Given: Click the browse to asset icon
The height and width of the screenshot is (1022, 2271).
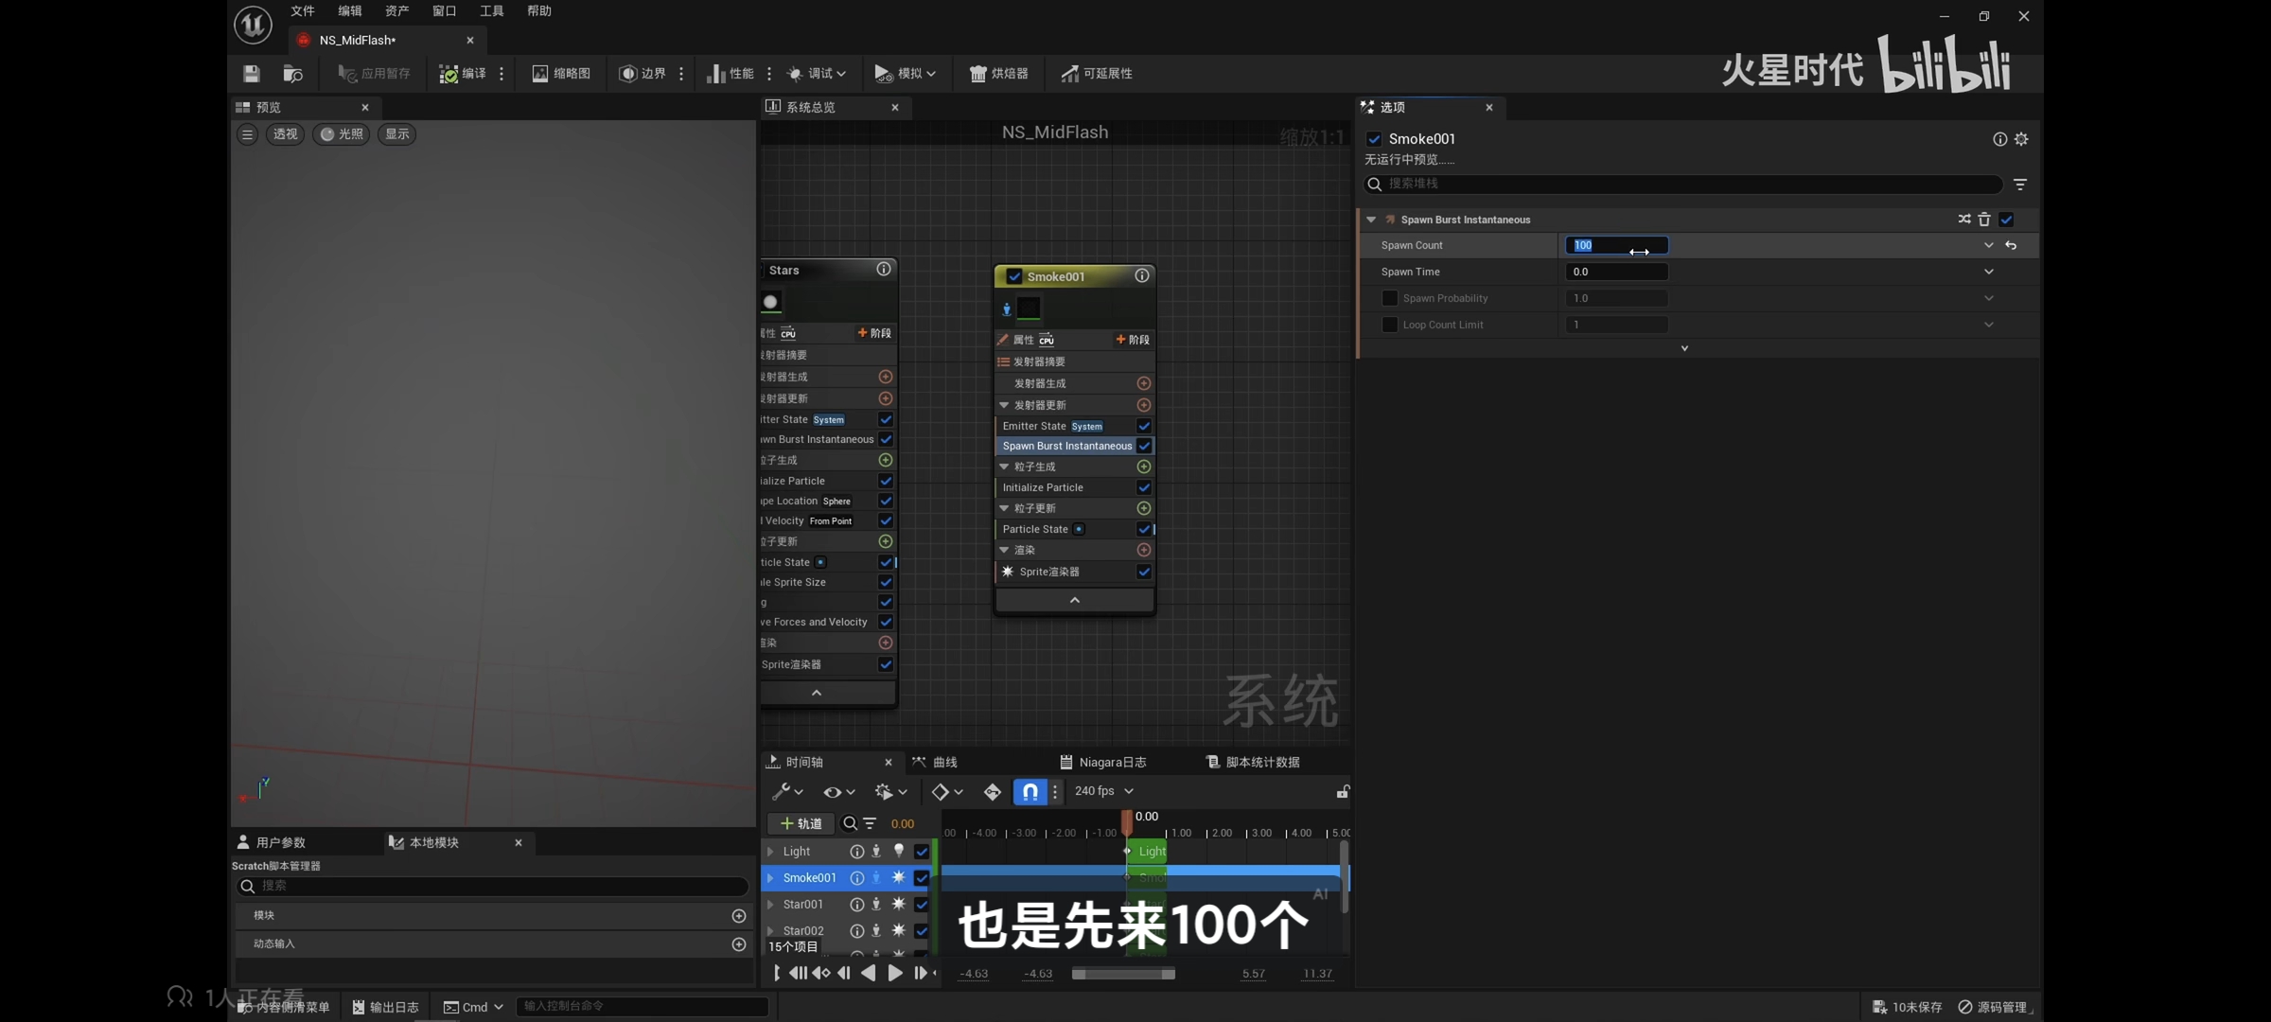Looking at the screenshot, I should pos(292,73).
